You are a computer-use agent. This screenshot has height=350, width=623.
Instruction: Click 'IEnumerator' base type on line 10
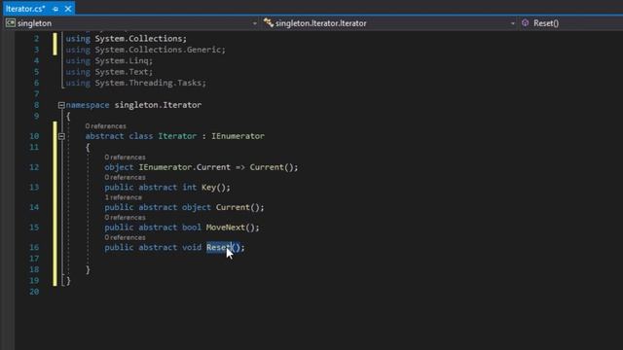[238, 136]
